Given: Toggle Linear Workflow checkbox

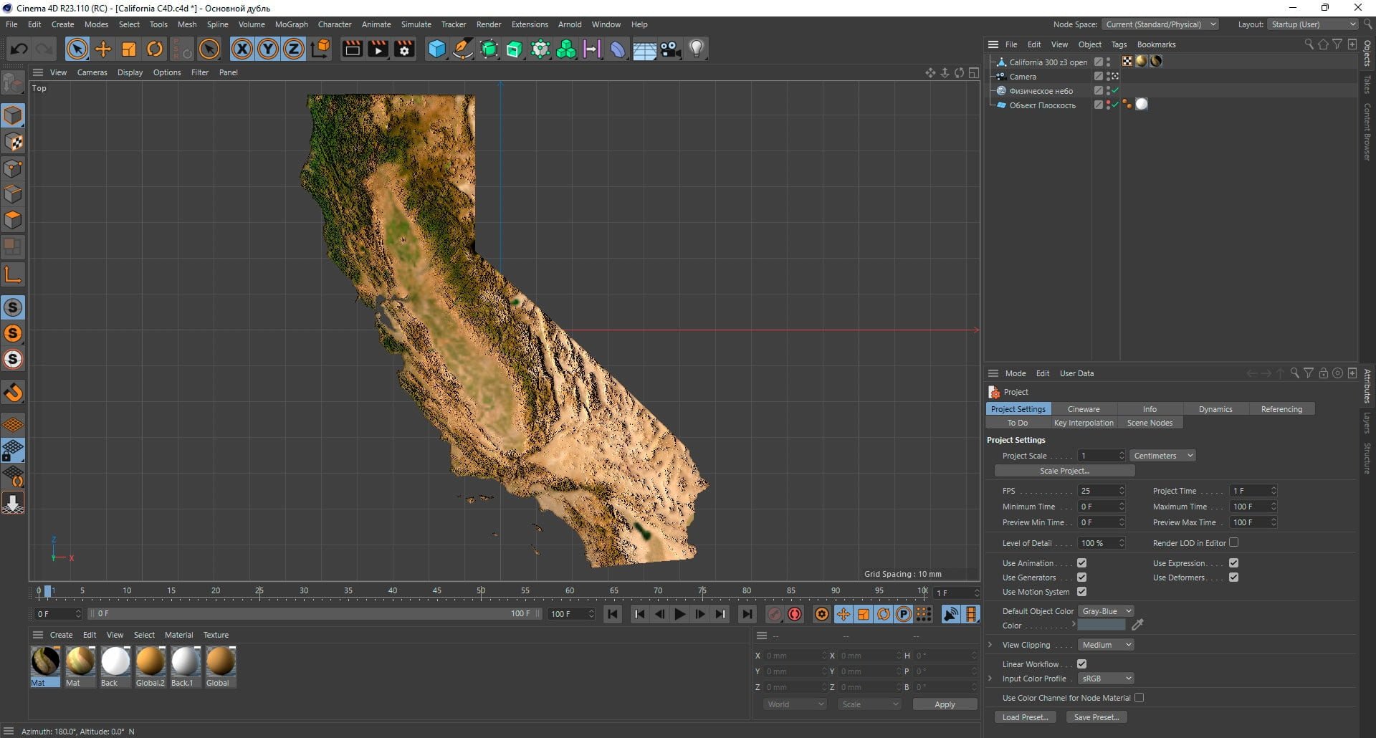Looking at the screenshot, I should click(x=1081, y=664).
